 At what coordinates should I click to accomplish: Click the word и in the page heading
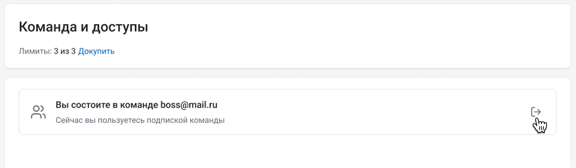tap(84, 27)
